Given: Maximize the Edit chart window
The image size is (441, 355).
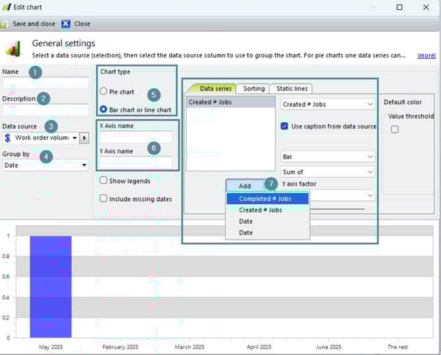Looking at the screenshot, I should pos(400,7).
